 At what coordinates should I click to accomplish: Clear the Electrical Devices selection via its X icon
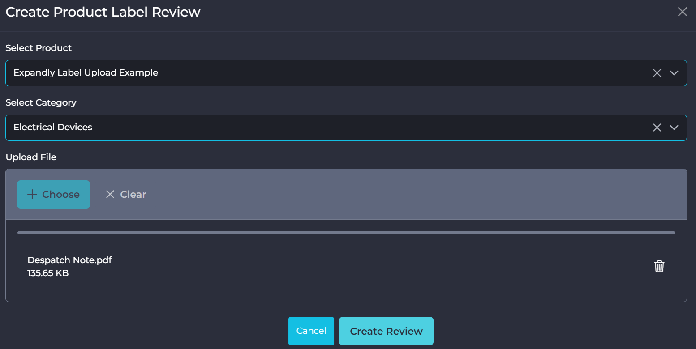click(657, 128)
